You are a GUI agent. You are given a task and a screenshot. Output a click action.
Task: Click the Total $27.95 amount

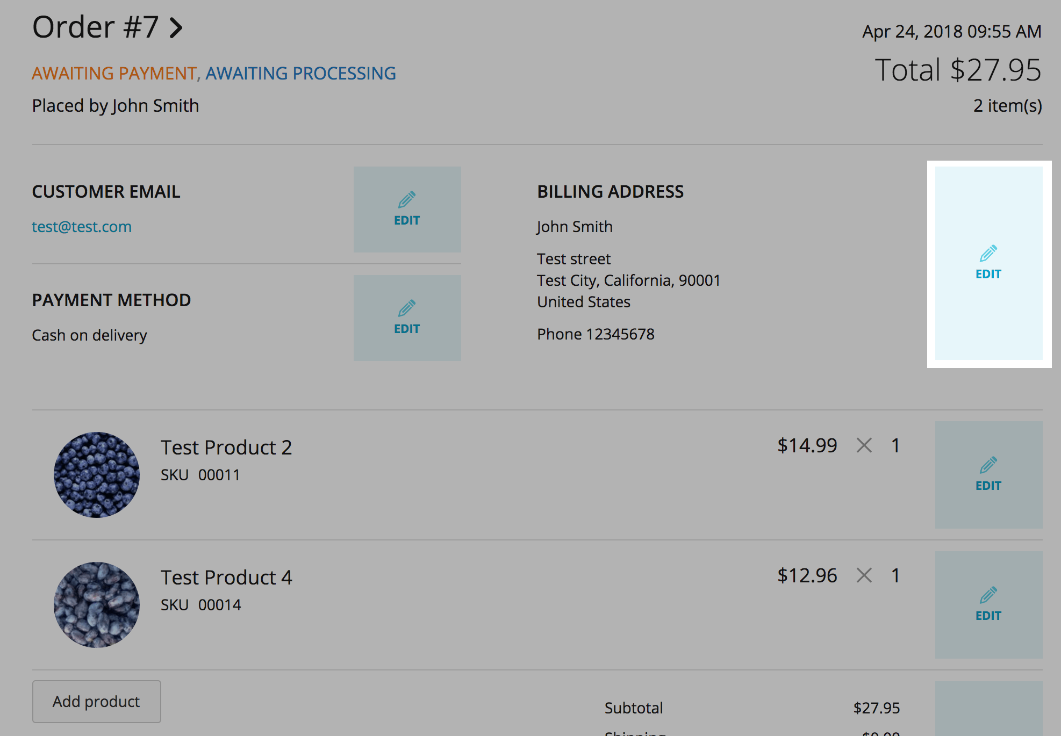[958, 70]
